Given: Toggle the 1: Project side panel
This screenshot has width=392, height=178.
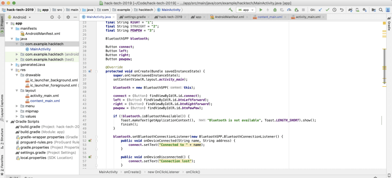Looking at the screenshot, I should [x=2, y=26].
